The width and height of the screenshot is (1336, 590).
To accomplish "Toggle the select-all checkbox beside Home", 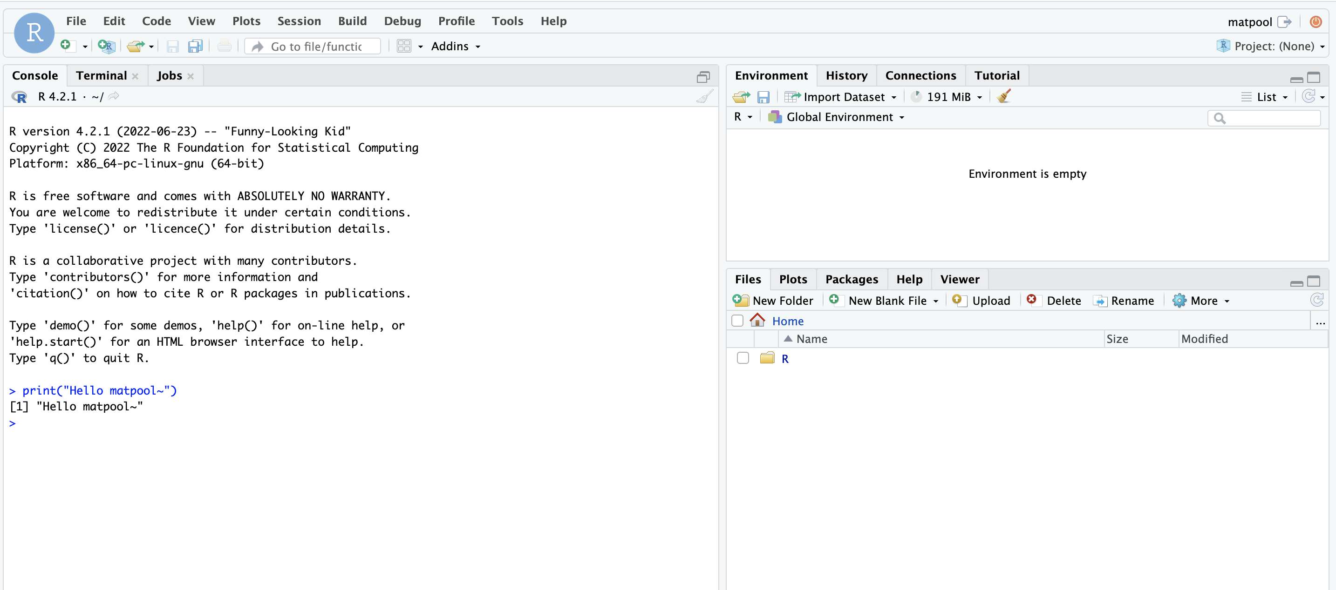I will tap(737, 321).
